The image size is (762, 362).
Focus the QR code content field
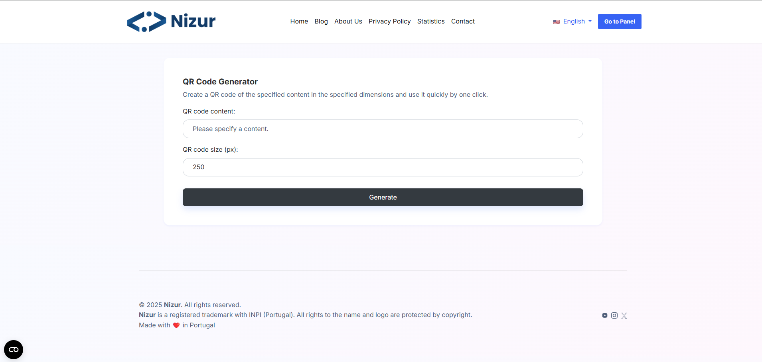click(x=383, y=129)
